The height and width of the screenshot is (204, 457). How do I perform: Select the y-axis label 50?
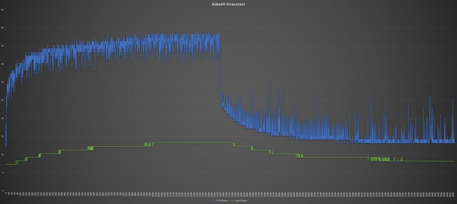[x=2, y=10]
